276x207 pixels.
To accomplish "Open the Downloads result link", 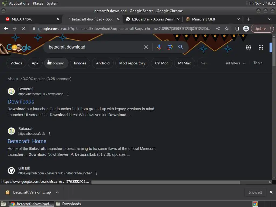I will pos(21,102).
